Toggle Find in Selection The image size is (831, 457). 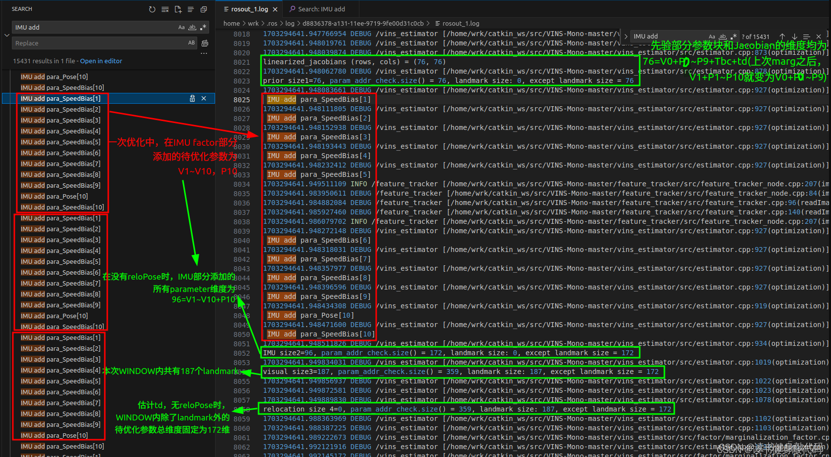(806, 37)
